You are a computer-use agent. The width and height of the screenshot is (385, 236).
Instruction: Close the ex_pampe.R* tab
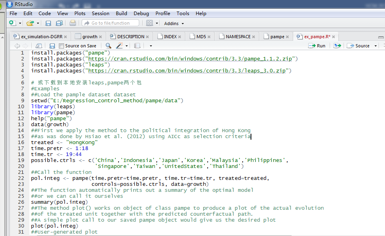333,37
